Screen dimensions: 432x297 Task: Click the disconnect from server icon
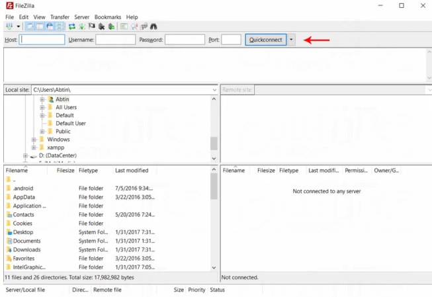pyautogui.click(x=102, y=26)
